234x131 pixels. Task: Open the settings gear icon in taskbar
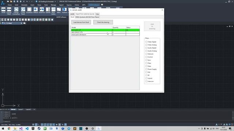click(93, 128)
